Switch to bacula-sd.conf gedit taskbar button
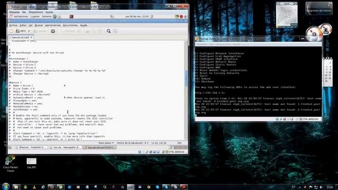The height and width of the screenshot is (190, 338). [x=100, y=147]
